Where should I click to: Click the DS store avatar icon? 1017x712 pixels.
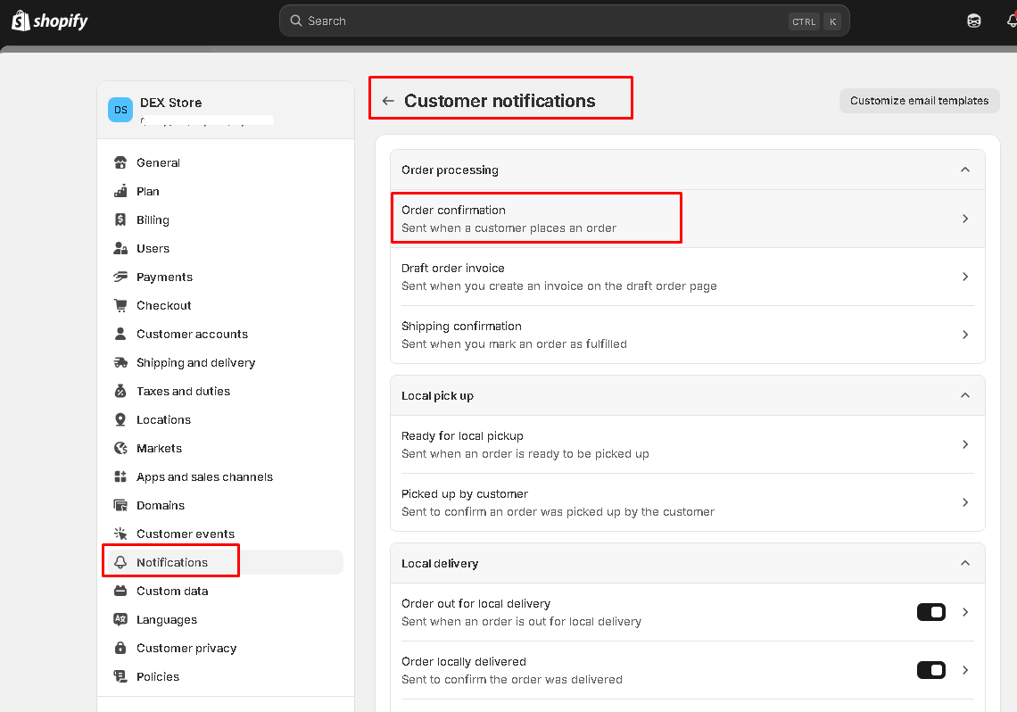click(120, 110)
